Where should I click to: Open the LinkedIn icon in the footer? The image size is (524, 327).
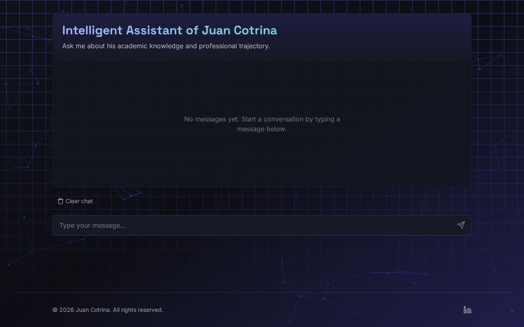468,310
